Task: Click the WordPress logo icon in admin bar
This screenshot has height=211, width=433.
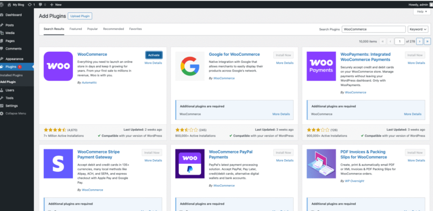Action: (1, 5)
